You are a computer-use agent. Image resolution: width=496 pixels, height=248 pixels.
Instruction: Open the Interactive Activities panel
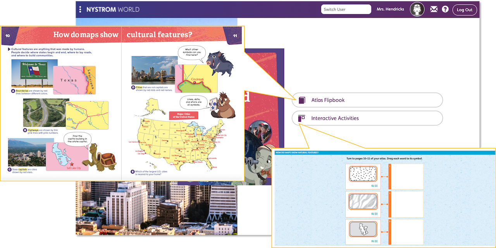[367, 118]
